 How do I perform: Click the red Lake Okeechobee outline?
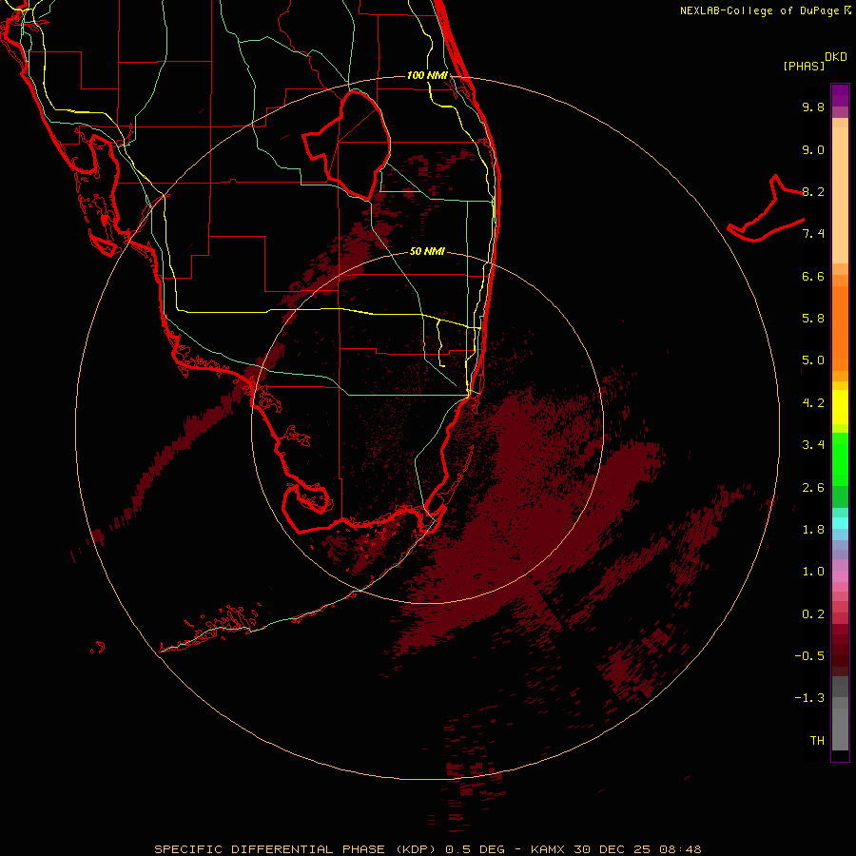coord(347,145)
